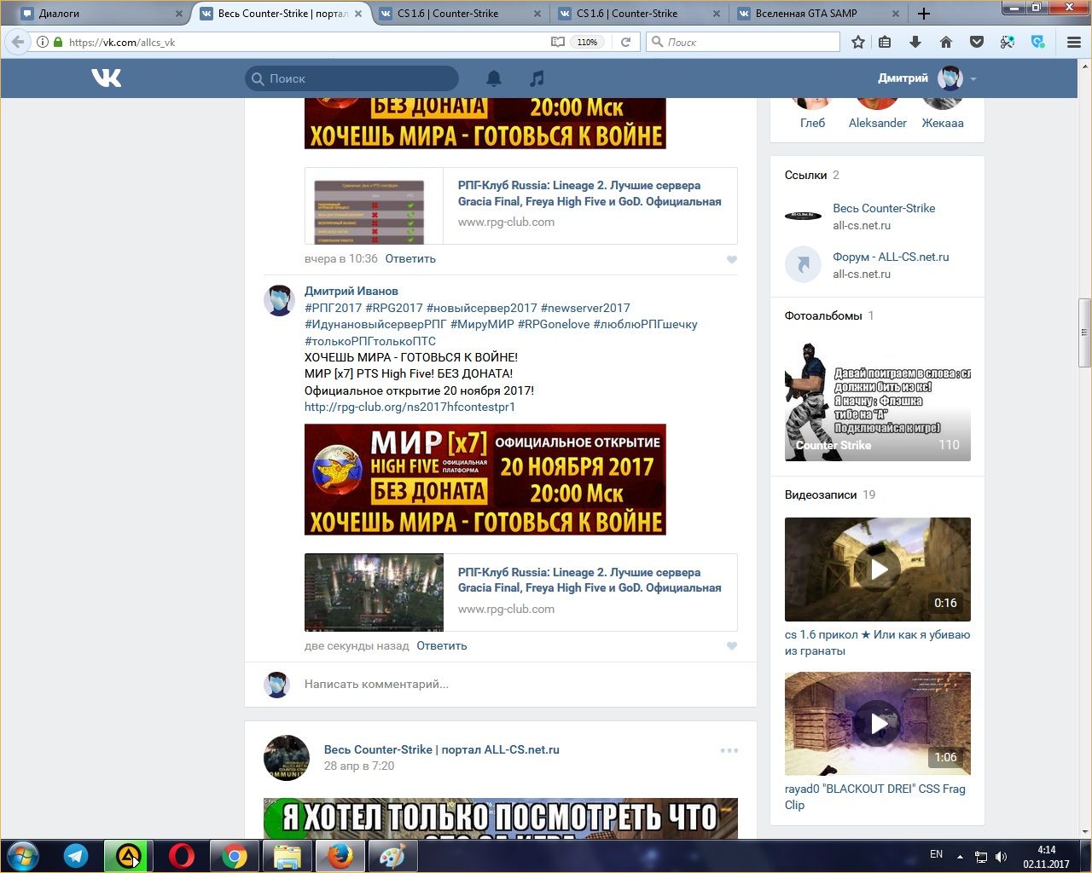Go to Firefox home icon
The image size is (1092, 873).
946,42
